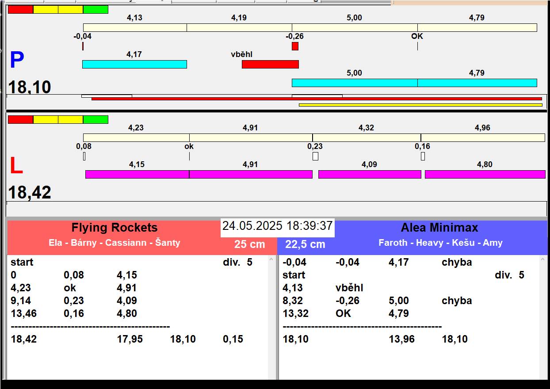Image resolution: width=550 pixels, height=389 pixels.
Task: Click the cyan 4,79 run bar
Action: tap(477, 83)
